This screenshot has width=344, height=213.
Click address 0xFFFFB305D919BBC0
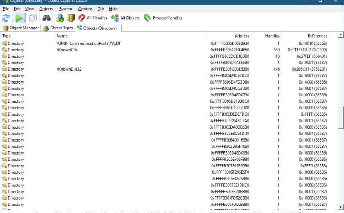click(x=230, y=101)
